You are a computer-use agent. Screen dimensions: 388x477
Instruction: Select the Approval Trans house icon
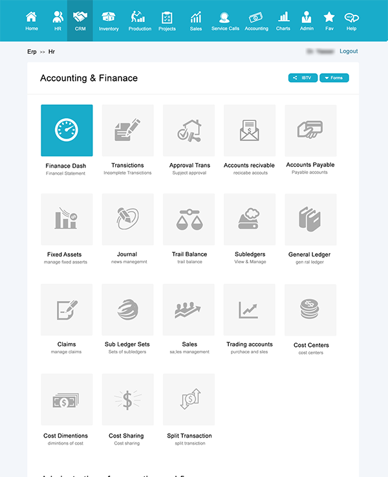coord(189,130)
